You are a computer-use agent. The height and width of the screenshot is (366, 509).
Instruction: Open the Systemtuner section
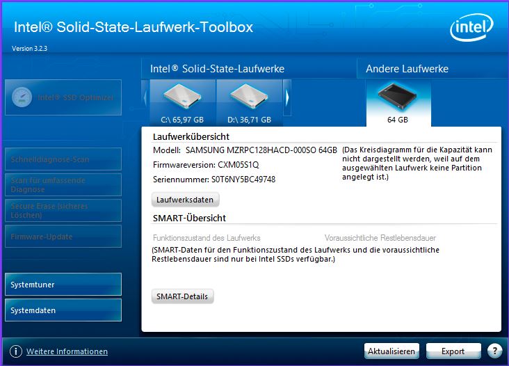click(x=63, y=285)
